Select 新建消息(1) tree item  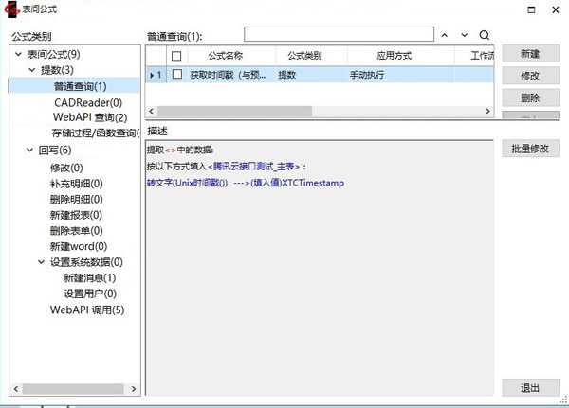coord(89,277)
